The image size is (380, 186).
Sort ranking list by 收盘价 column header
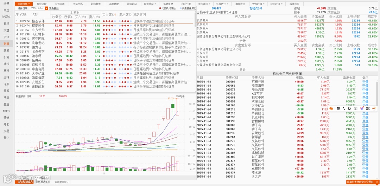(x=56, y=17)
